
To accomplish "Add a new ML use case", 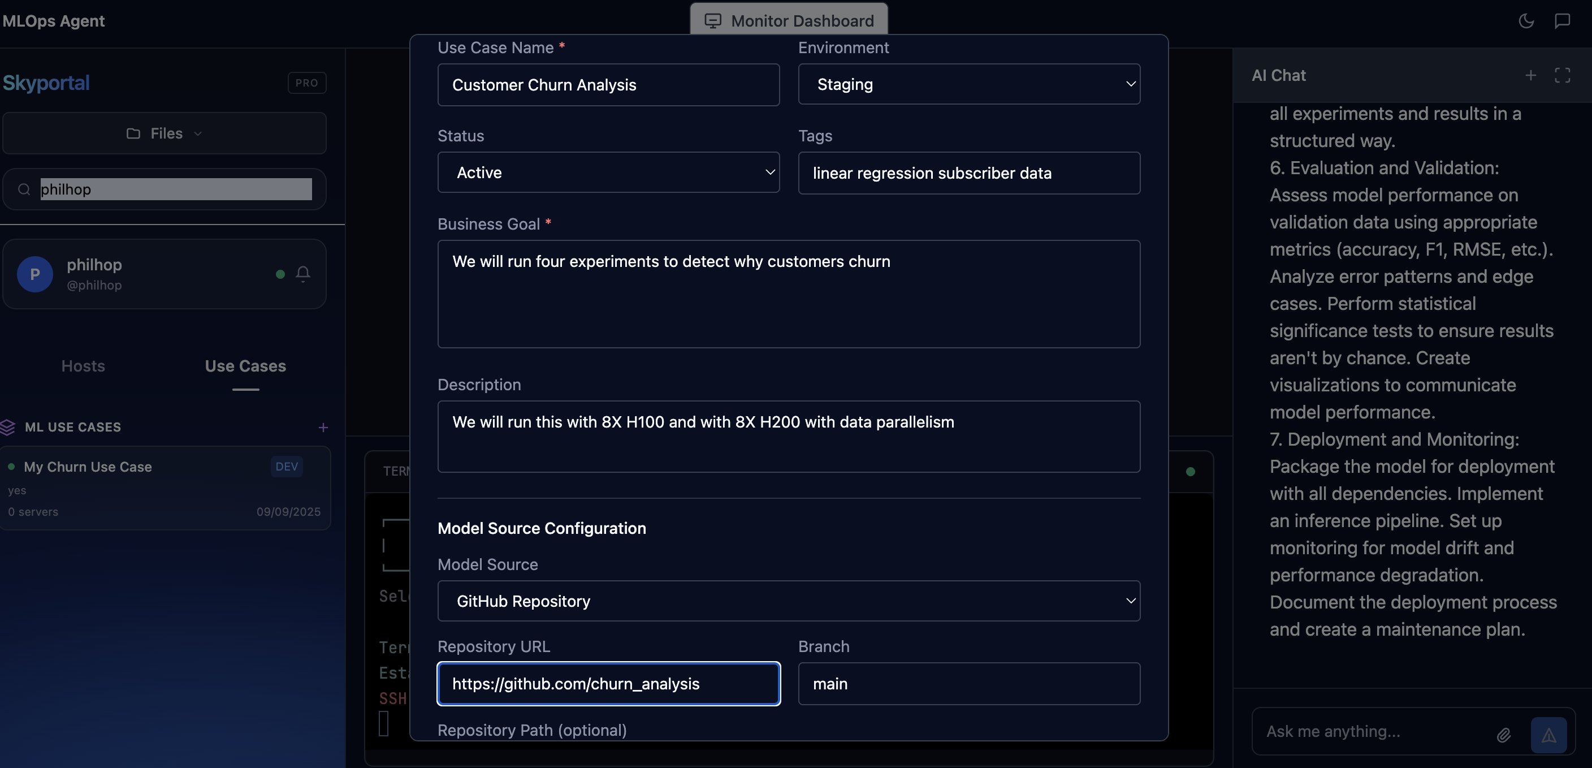I will tap(324, 426).
